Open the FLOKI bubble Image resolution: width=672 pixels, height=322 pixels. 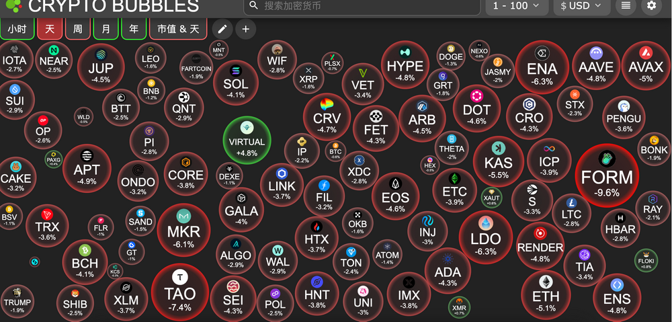[x=646, y=260]
